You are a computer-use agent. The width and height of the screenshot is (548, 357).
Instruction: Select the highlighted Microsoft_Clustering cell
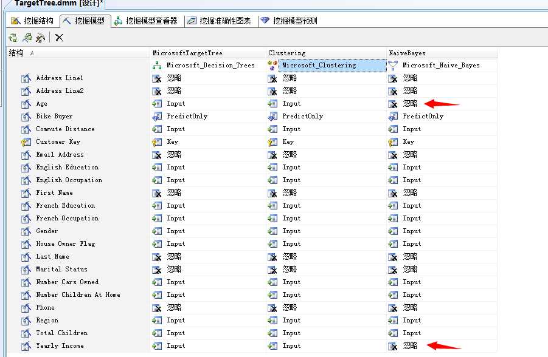[x=332, y=65]
